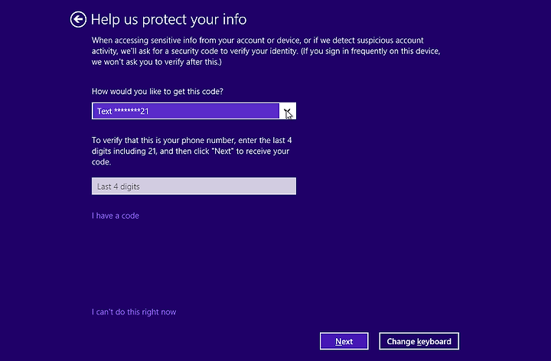551x361 pixels.
Task: Open the 'I have a code' link
Action: point(116,216)
